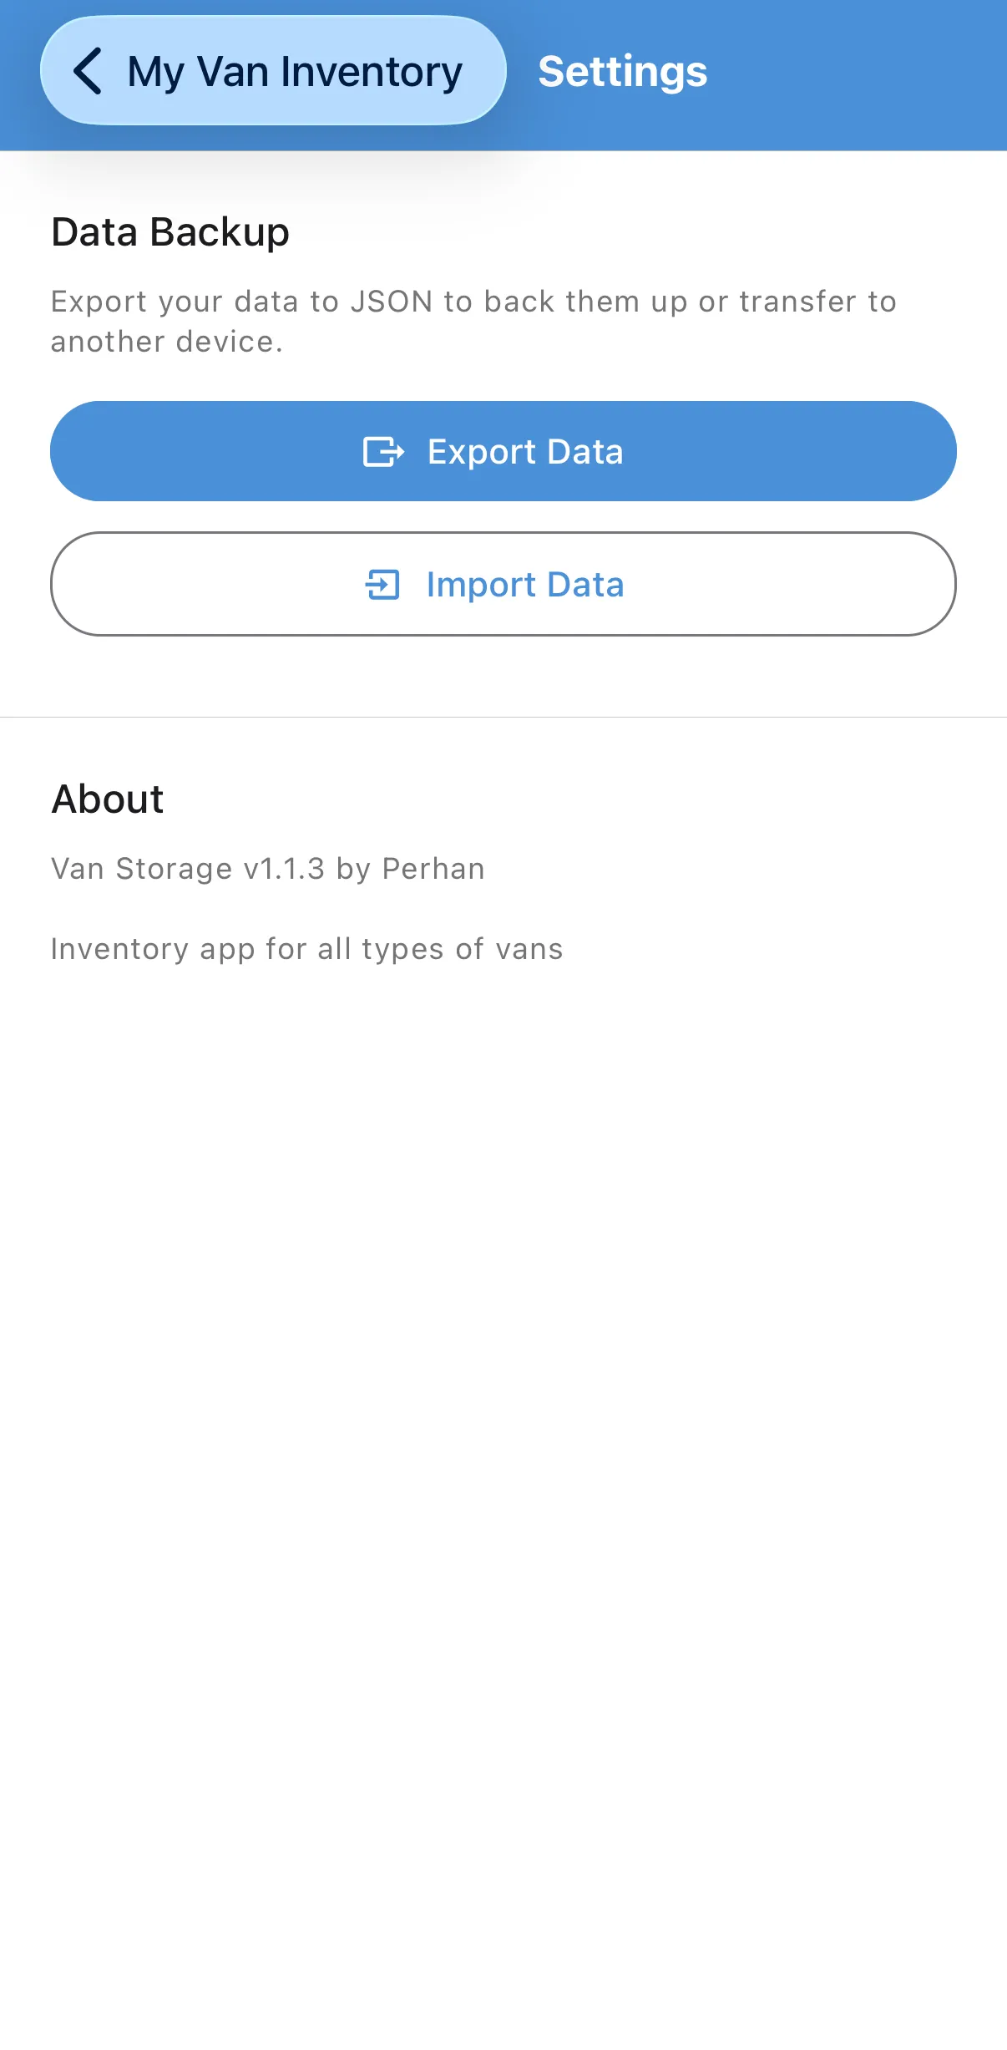Click the import arrow icon
Image resolution: width=1007 pixels, height=2050 pixels.
point(383,585)
